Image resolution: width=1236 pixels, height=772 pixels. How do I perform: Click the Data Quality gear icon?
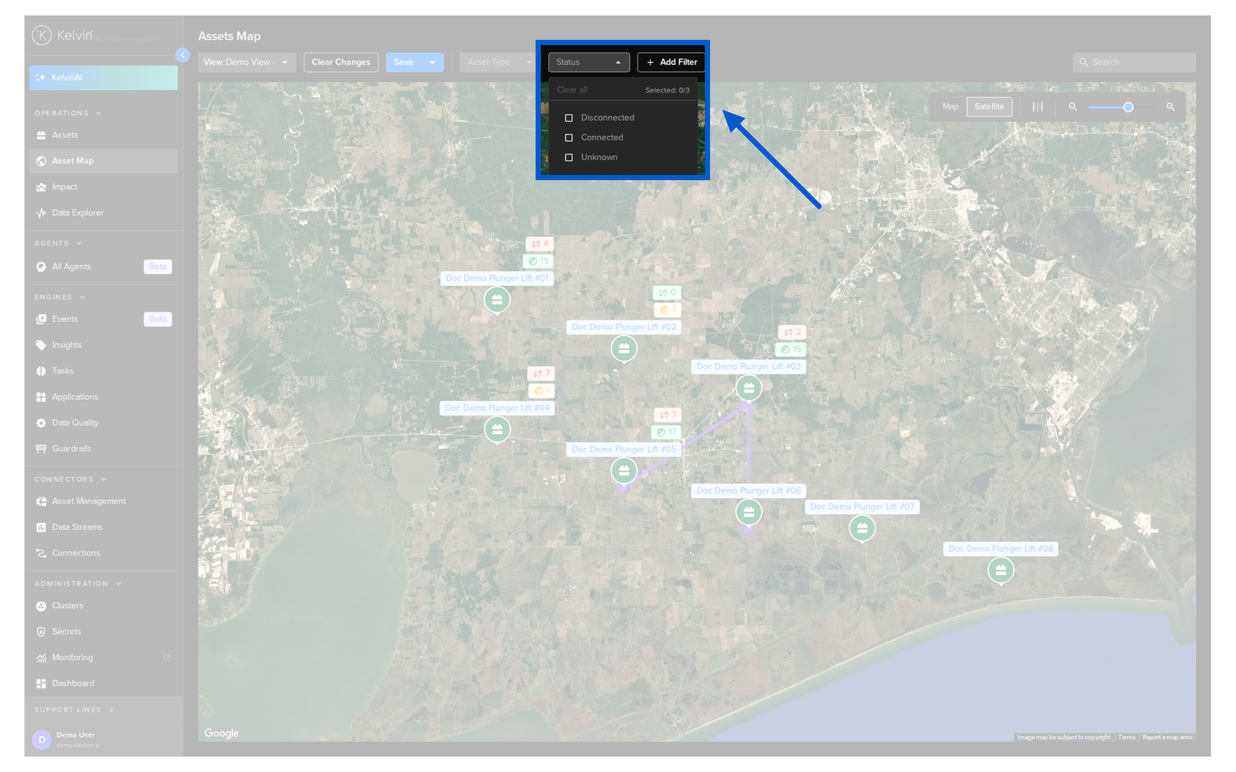(41, 423)
